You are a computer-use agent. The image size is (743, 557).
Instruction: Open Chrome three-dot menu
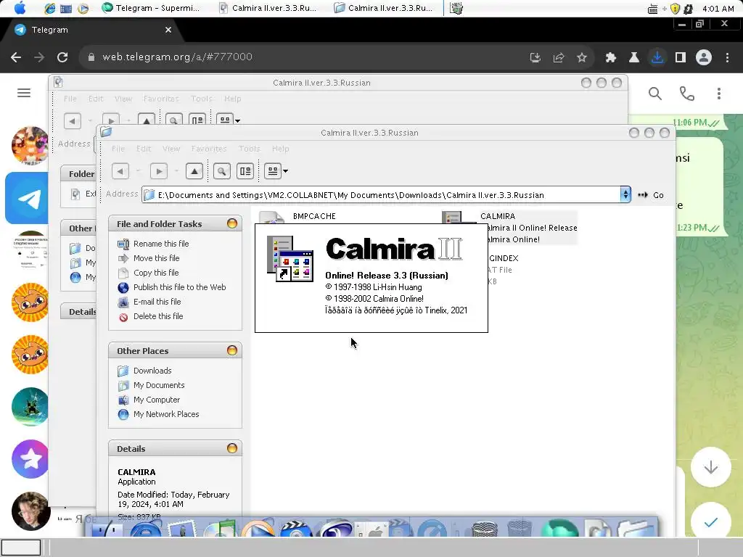[x=727, y=57]
